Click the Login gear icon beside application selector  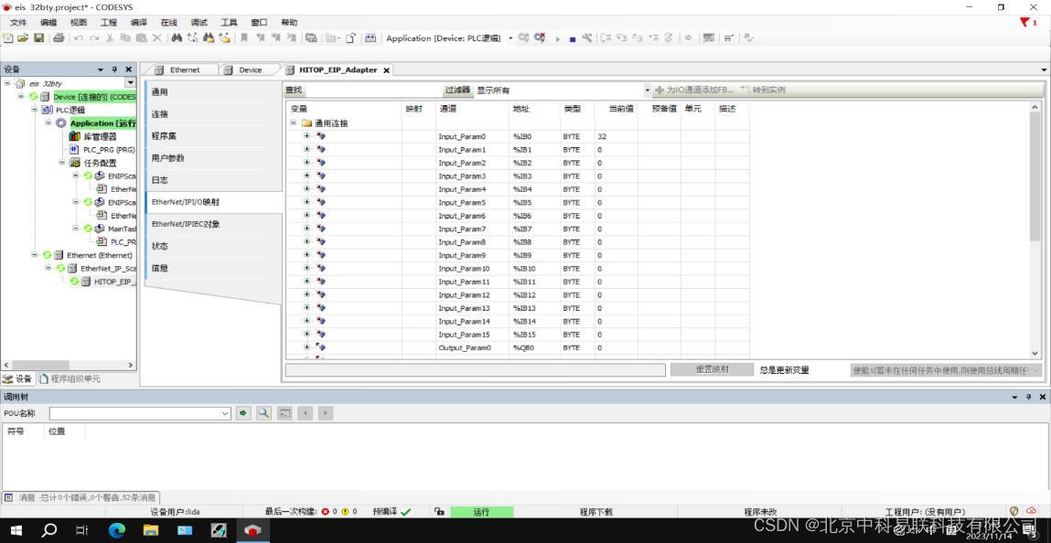(524, 38)
